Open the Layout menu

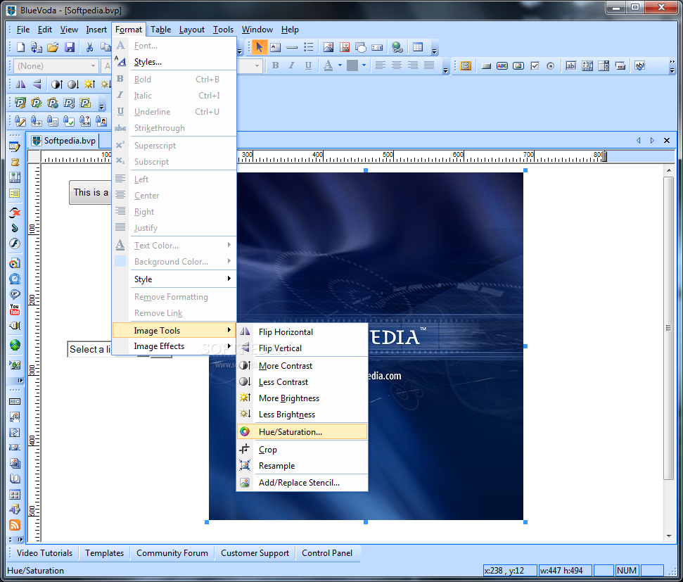[x=191, y=30]
